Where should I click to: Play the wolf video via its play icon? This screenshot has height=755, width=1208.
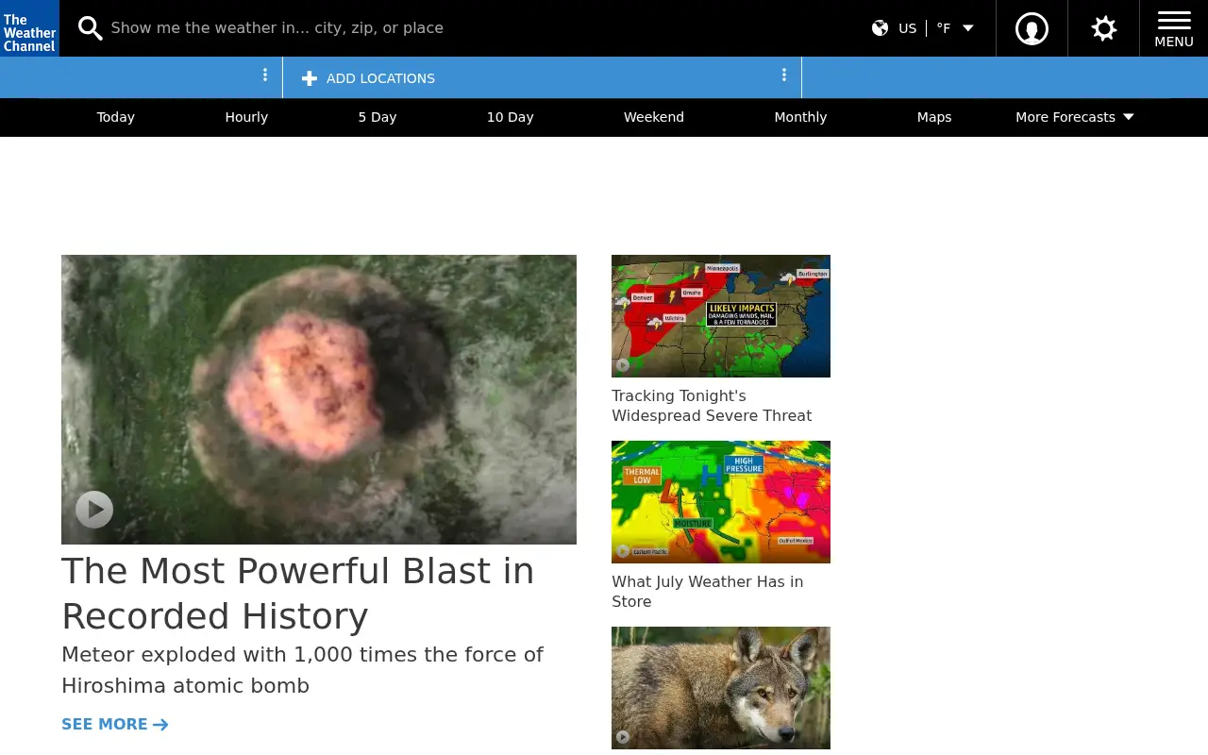click(x=623, y=737)
